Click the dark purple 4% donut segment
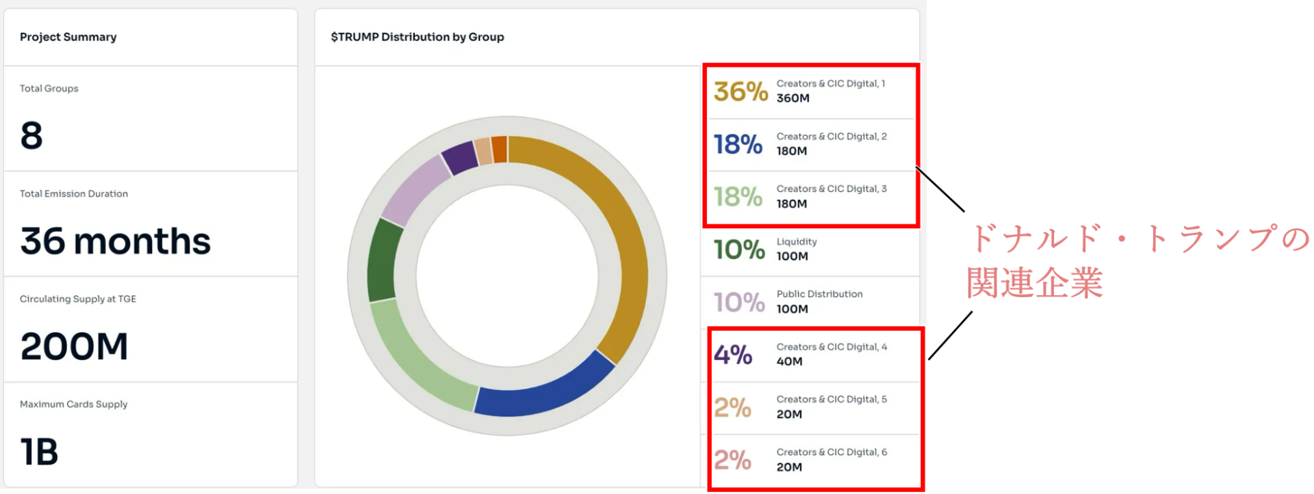The height and width of the screenshot is (494, 1314). [459, 157]
